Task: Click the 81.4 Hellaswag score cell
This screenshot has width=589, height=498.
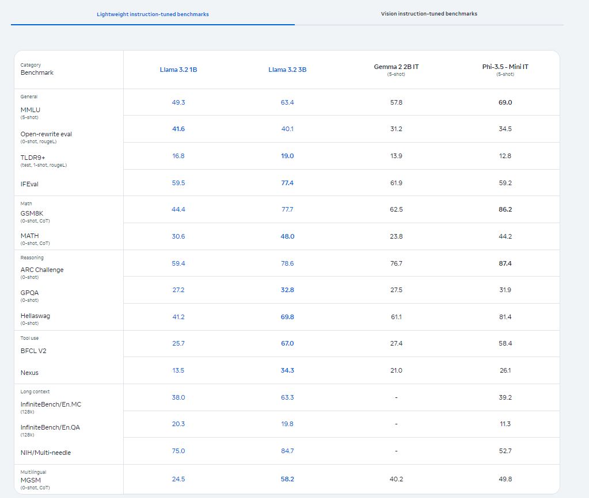Action: pyautogui.click(x=506, y=317)
